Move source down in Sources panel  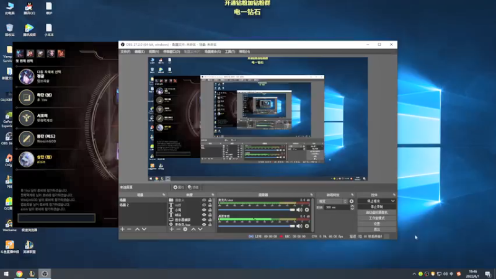tap(200, 229)
